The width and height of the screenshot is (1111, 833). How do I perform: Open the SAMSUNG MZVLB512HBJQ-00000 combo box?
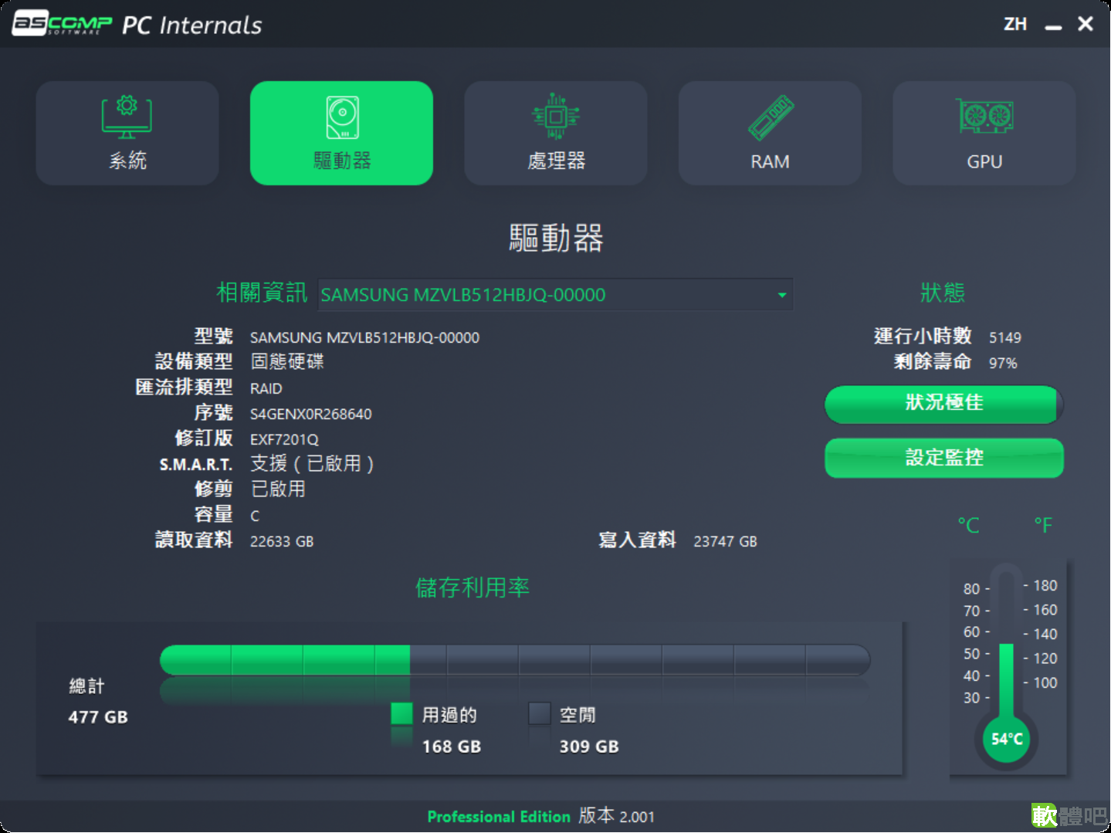click(555, 295)
